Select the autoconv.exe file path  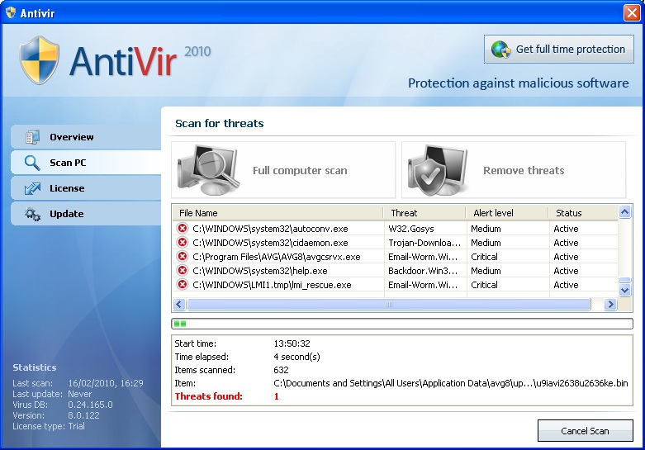click(x=270, y=229)
